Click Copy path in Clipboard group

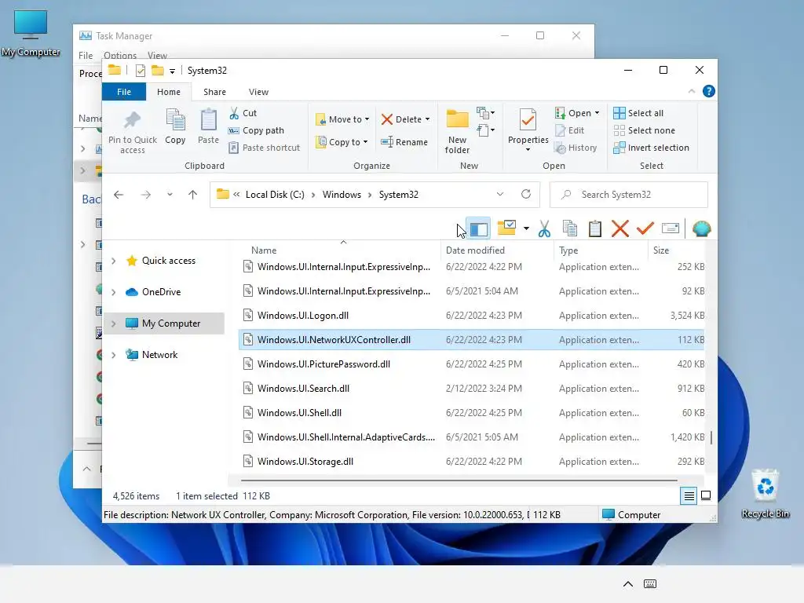256,130
